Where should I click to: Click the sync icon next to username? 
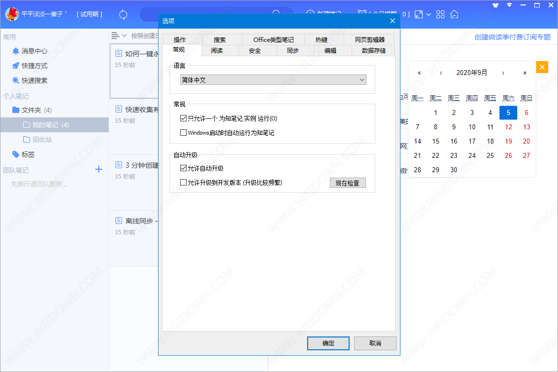click(122, 14)
